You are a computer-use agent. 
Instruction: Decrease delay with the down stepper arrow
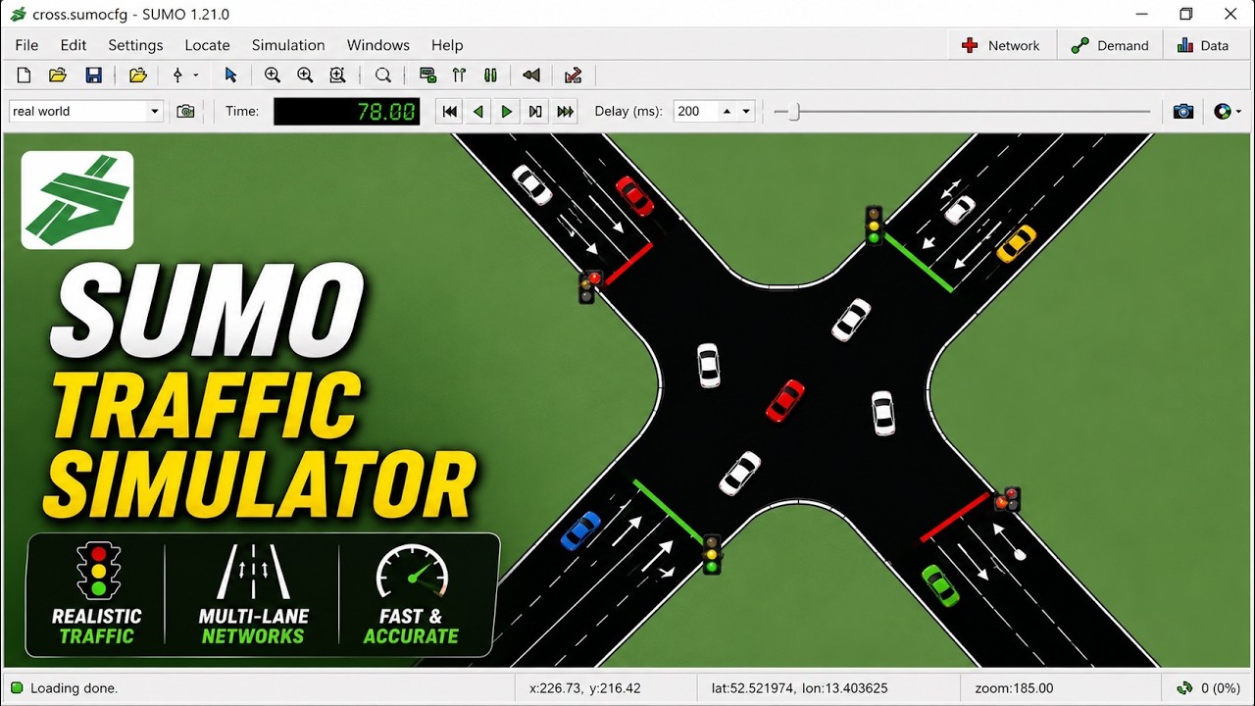click(746, 111)
